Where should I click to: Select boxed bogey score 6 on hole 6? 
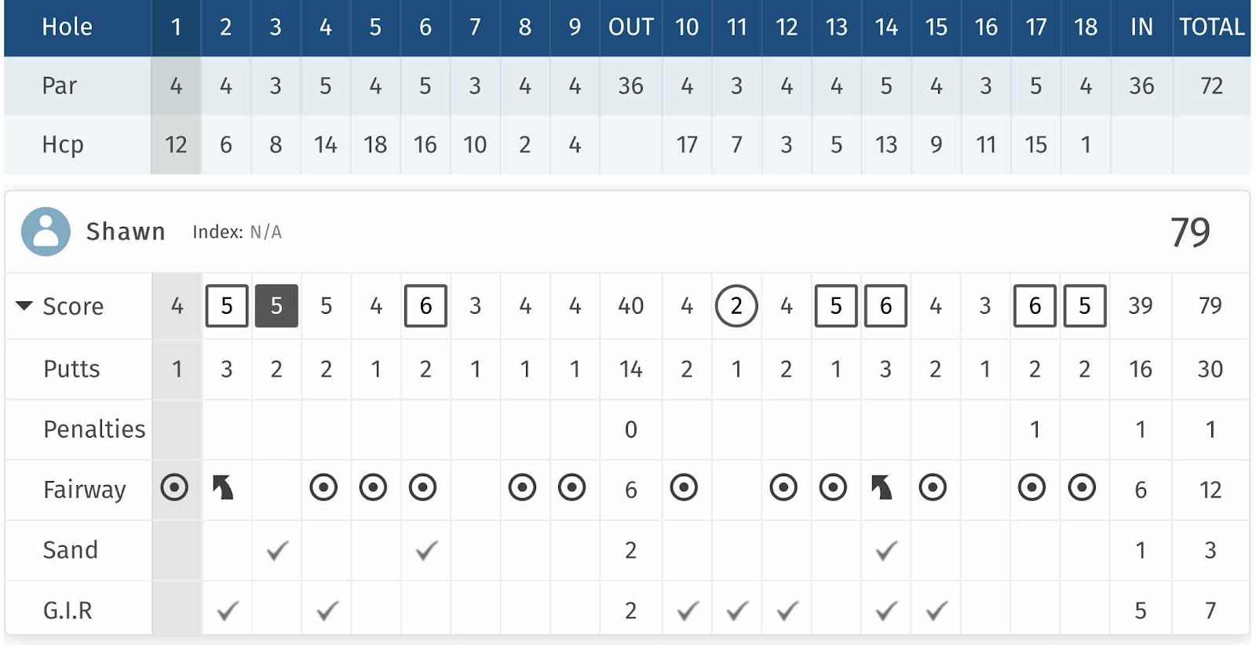425,305
